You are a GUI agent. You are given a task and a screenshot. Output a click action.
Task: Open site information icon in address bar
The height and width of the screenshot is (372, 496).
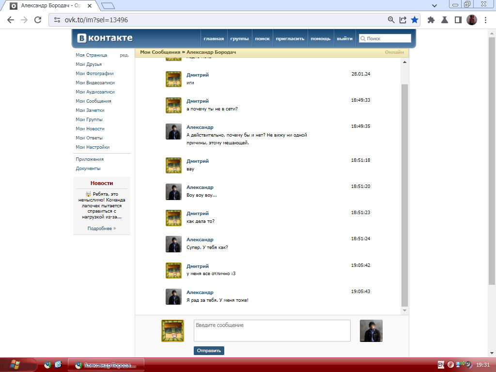(x=57, y=20)
